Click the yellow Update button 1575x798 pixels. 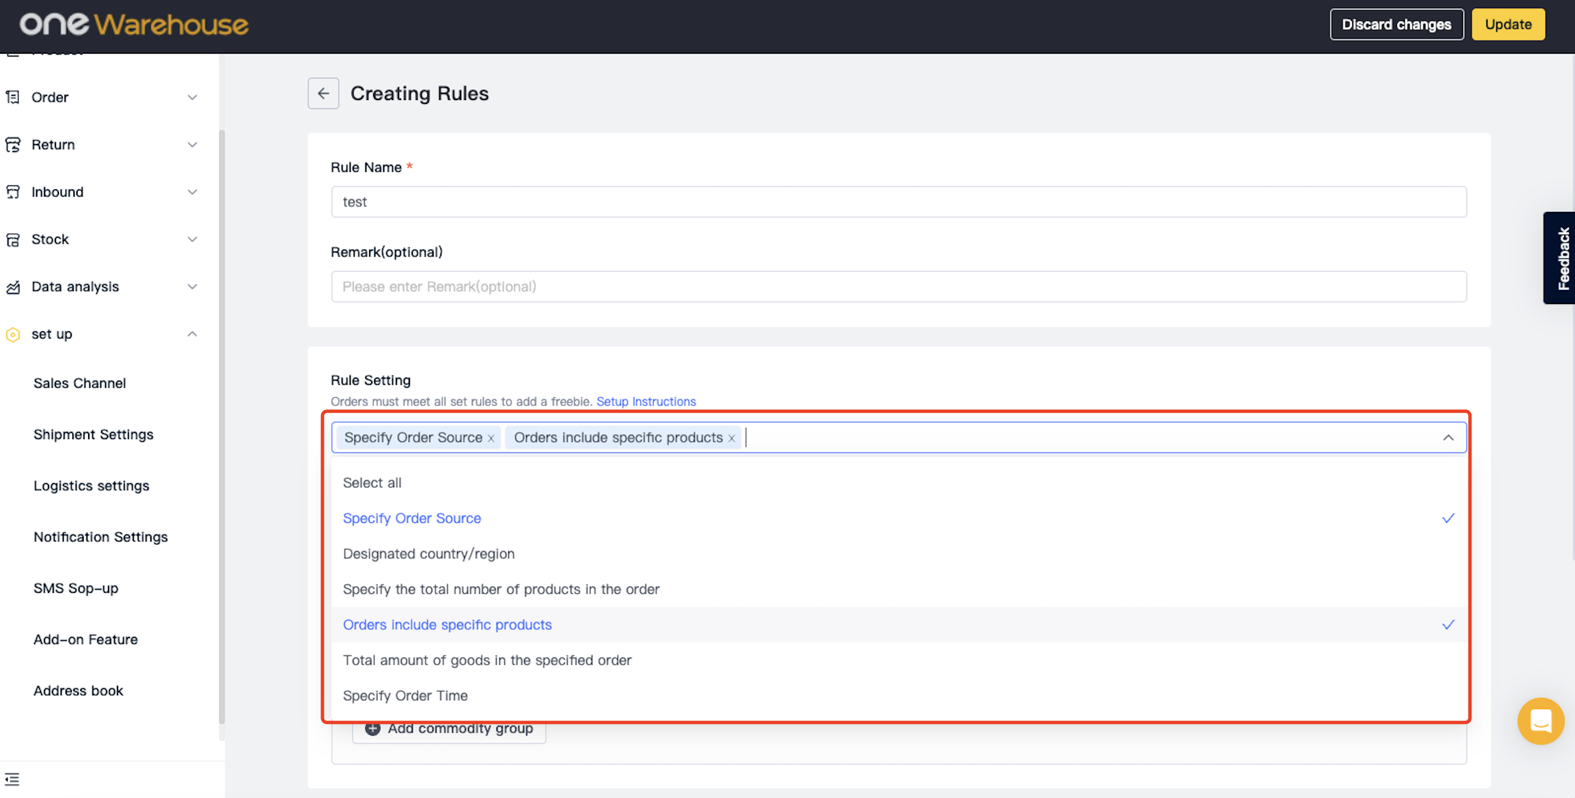tap(1508, 24)
